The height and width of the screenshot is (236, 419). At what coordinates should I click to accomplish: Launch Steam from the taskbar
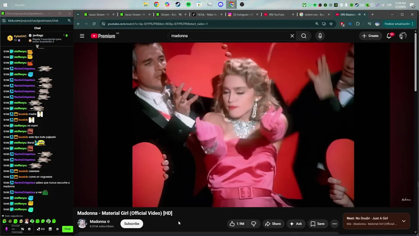(178, 5)
